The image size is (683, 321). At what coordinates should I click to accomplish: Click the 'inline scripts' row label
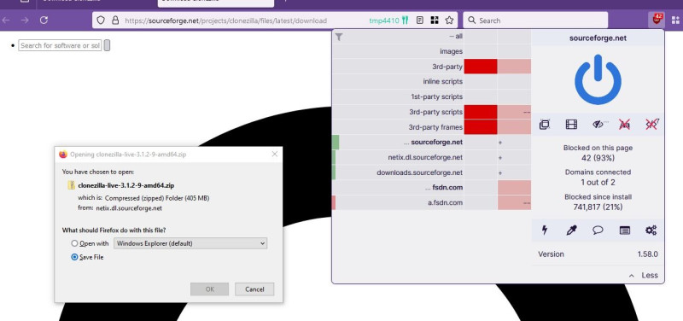pyautogui.click(x=442, y=81)
